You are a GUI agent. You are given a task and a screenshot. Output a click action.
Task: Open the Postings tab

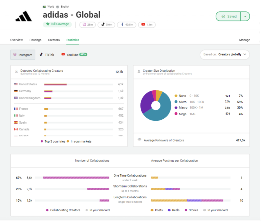(x=35, y=40)
